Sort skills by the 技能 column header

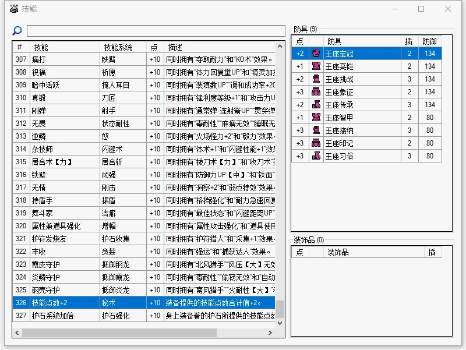click(65, 47)
